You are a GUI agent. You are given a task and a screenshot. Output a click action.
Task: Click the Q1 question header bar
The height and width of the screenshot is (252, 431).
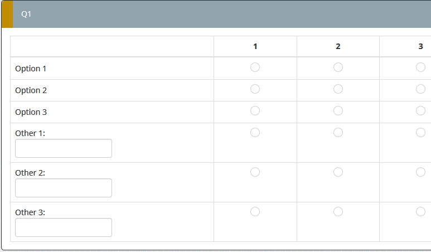[x=223, y=14]
